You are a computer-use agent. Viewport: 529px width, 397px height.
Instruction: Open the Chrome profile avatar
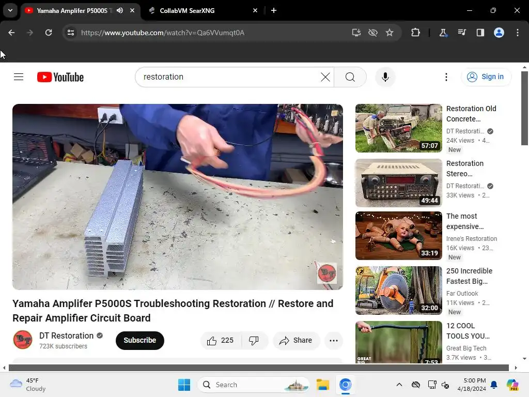click(499, 33)
